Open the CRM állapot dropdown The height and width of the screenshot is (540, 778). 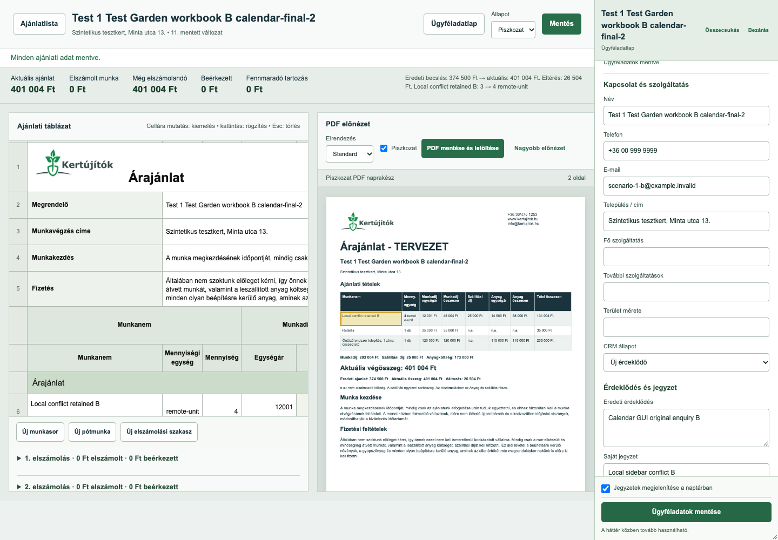click(686, 362)
